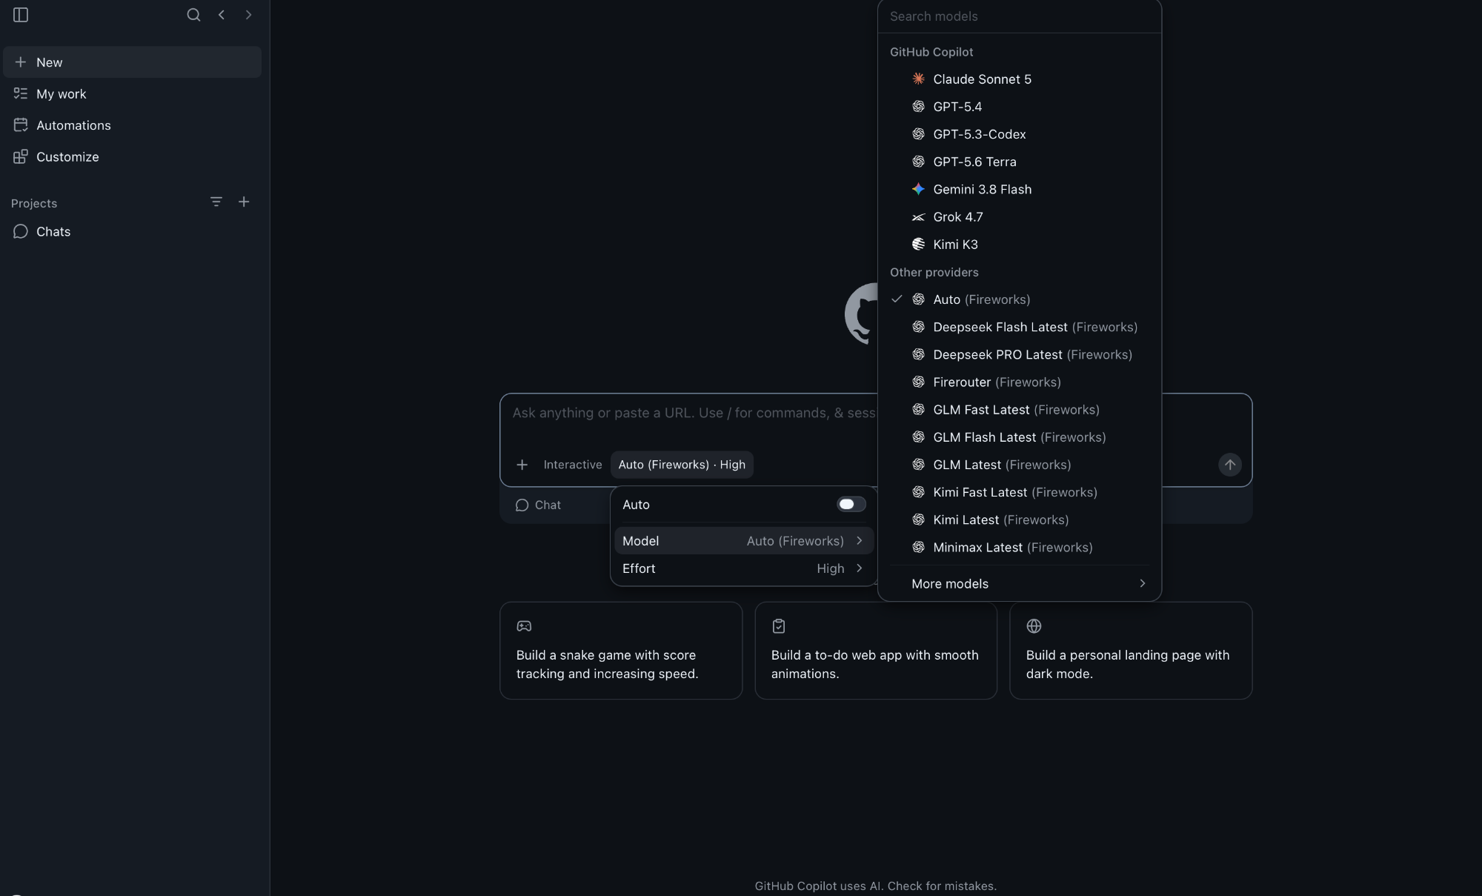This screenshot has width=1482, height=896.
Task: Select Minimax Latest (Fireworks)
Action: [x=1020, y=547]
